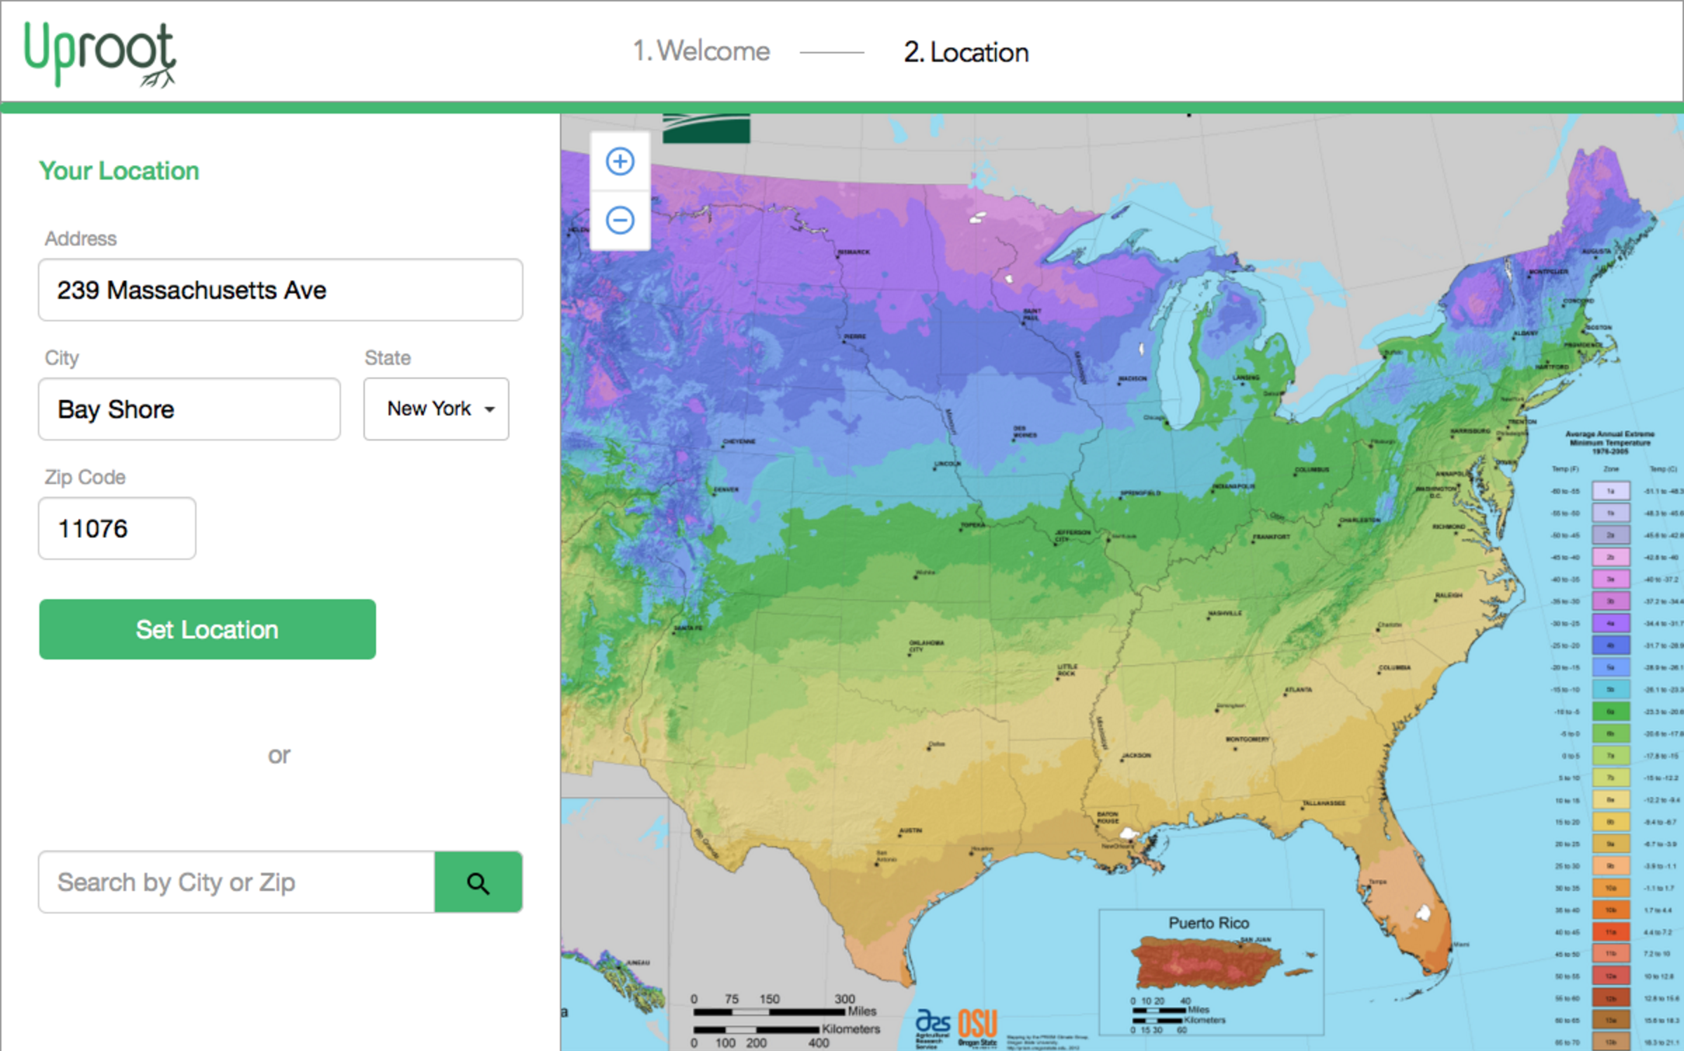This screenshot has width=1684, height=1051.
Task: Click the zoom out icon on the map
Action: [x=620, y=220]
